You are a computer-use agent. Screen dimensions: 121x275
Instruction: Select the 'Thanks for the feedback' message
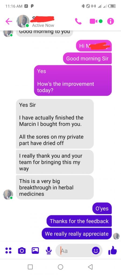[79, 221]
